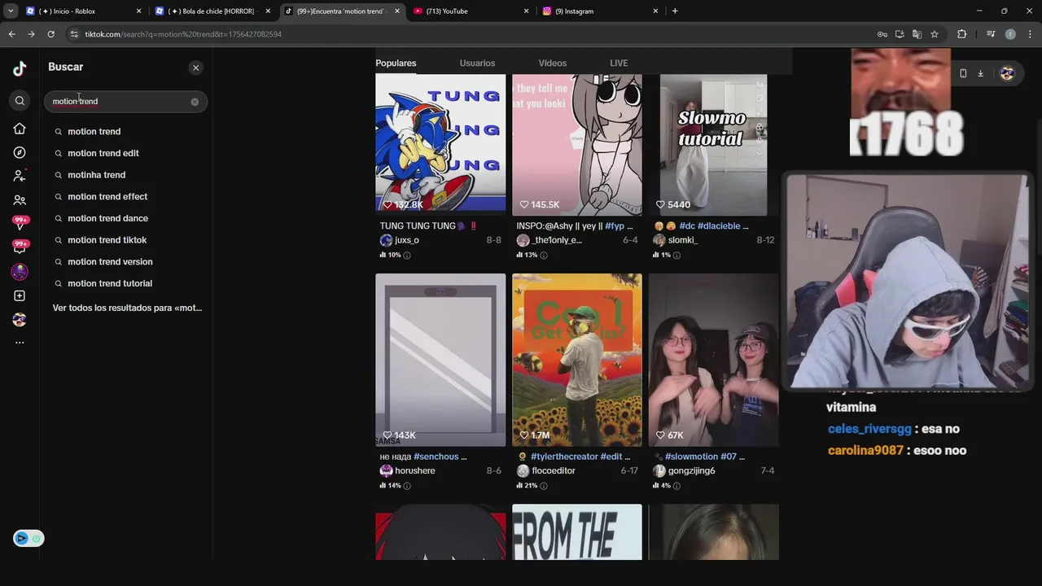Open the Explore compass icon
The image size is (1042, 586).
[20, 152]
